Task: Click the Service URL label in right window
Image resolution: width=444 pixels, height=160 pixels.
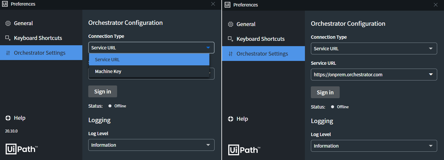Action: 323,63
